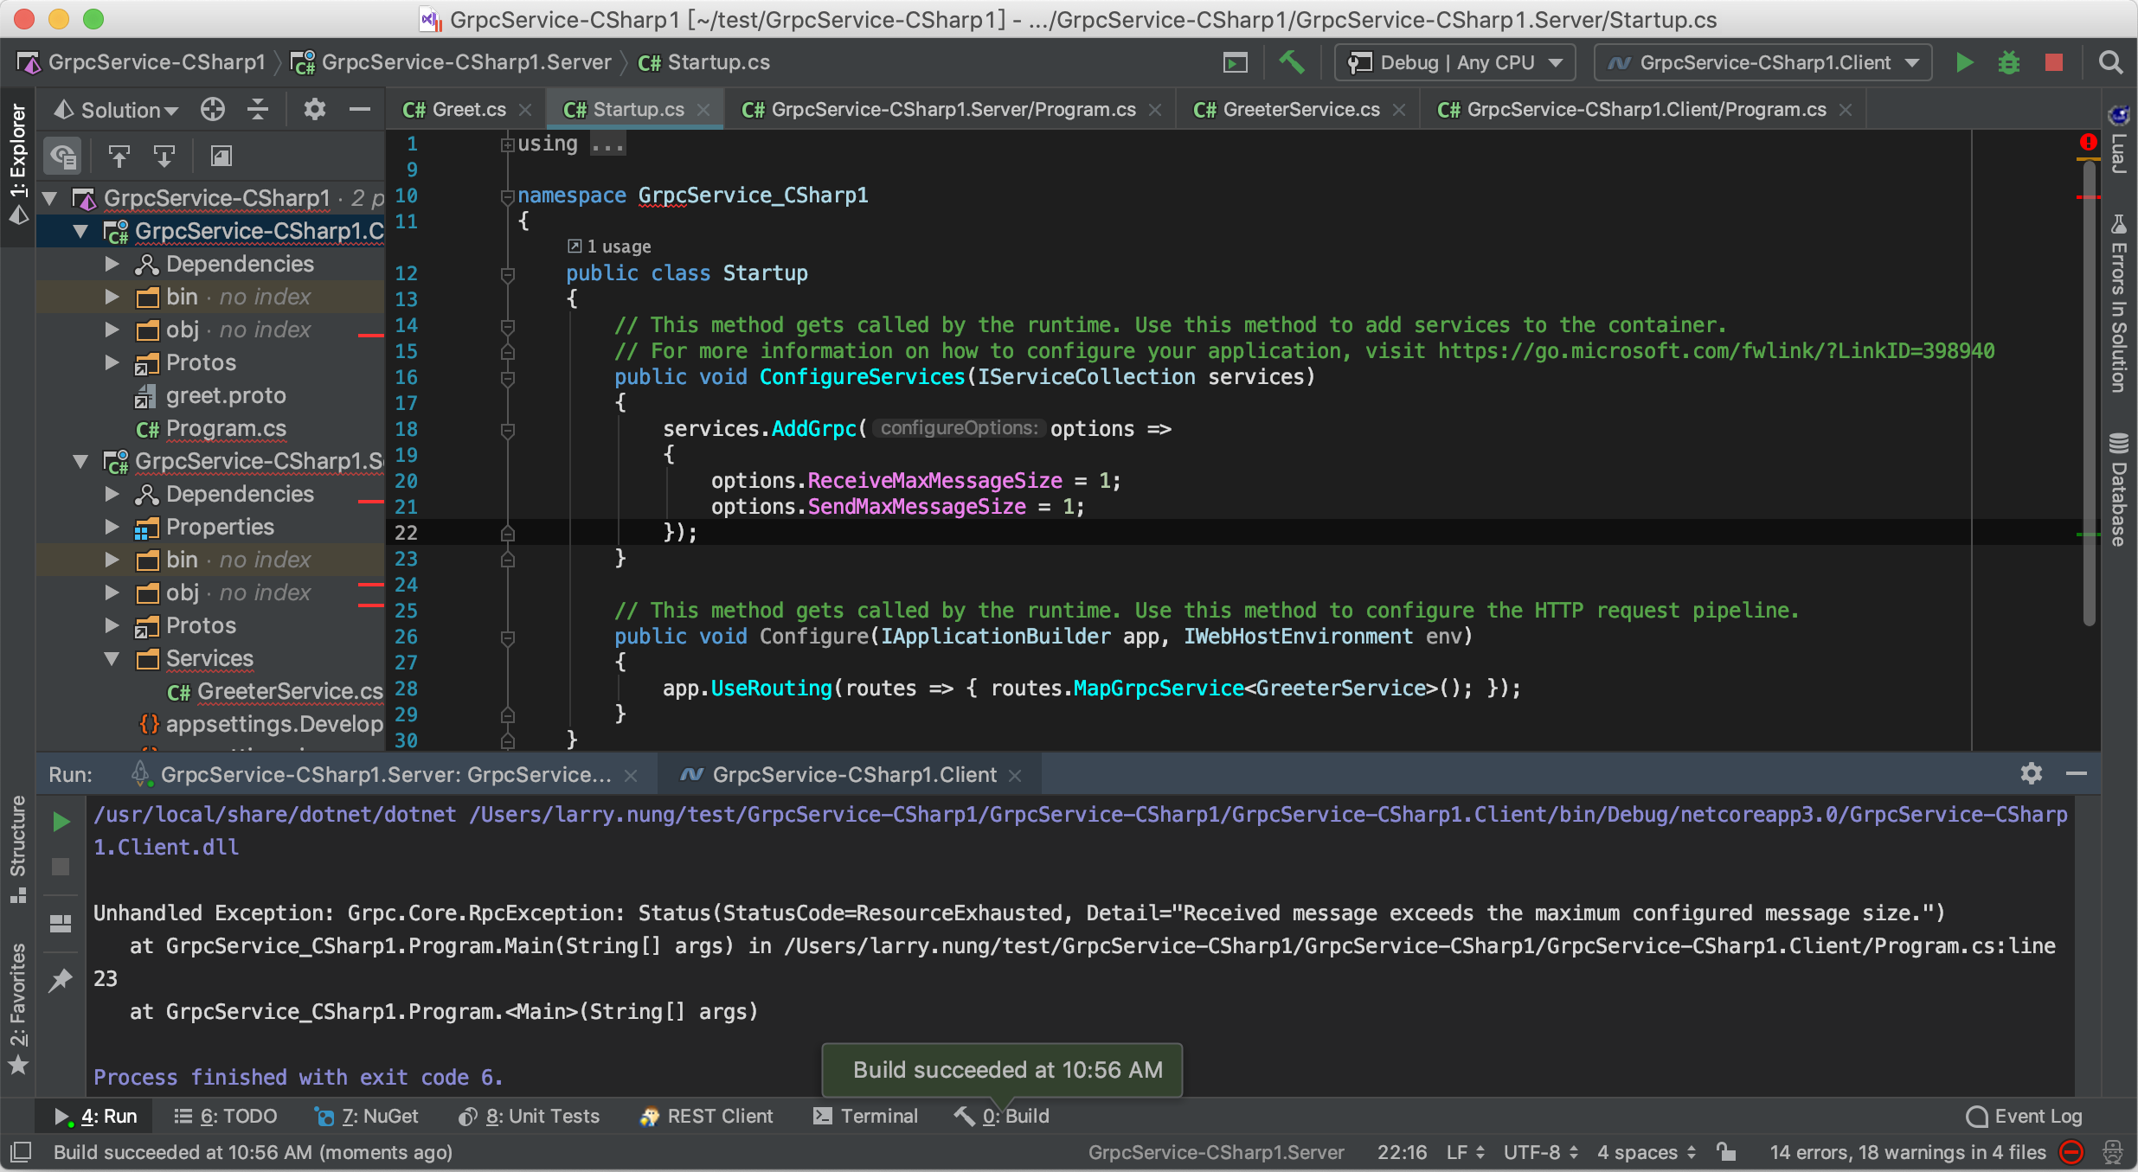Open Run panel gear settings

(2031, 773)
